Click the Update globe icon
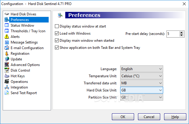The image size is (189, 124). click(x=7, y=59)
